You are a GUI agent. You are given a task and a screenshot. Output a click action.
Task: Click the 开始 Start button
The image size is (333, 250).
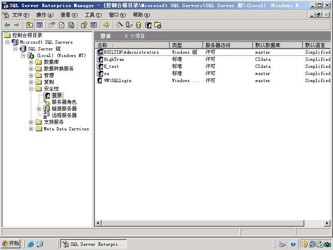click(x=11, y=244)
